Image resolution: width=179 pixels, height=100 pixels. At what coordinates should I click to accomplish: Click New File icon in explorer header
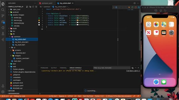click(27, 7)
